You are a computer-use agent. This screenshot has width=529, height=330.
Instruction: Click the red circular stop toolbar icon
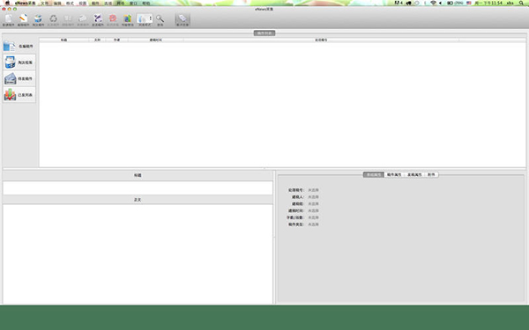(x=113, y=19)
